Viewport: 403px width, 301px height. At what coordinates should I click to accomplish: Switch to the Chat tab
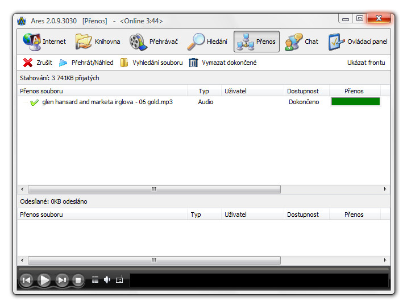301,42
